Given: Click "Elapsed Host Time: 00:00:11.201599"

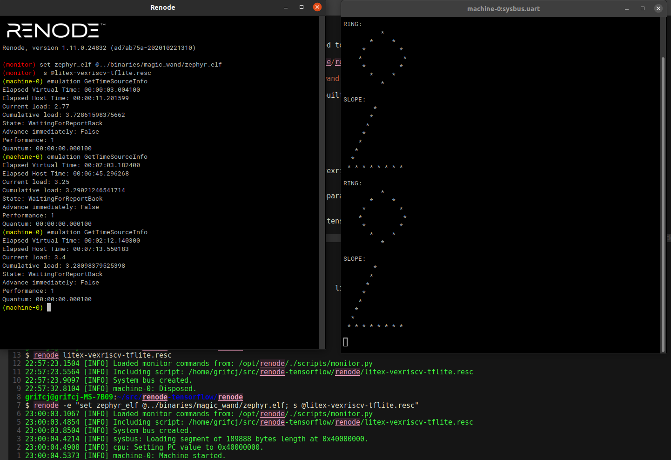Looking at the screenshot, I should (x=66, y=98).
